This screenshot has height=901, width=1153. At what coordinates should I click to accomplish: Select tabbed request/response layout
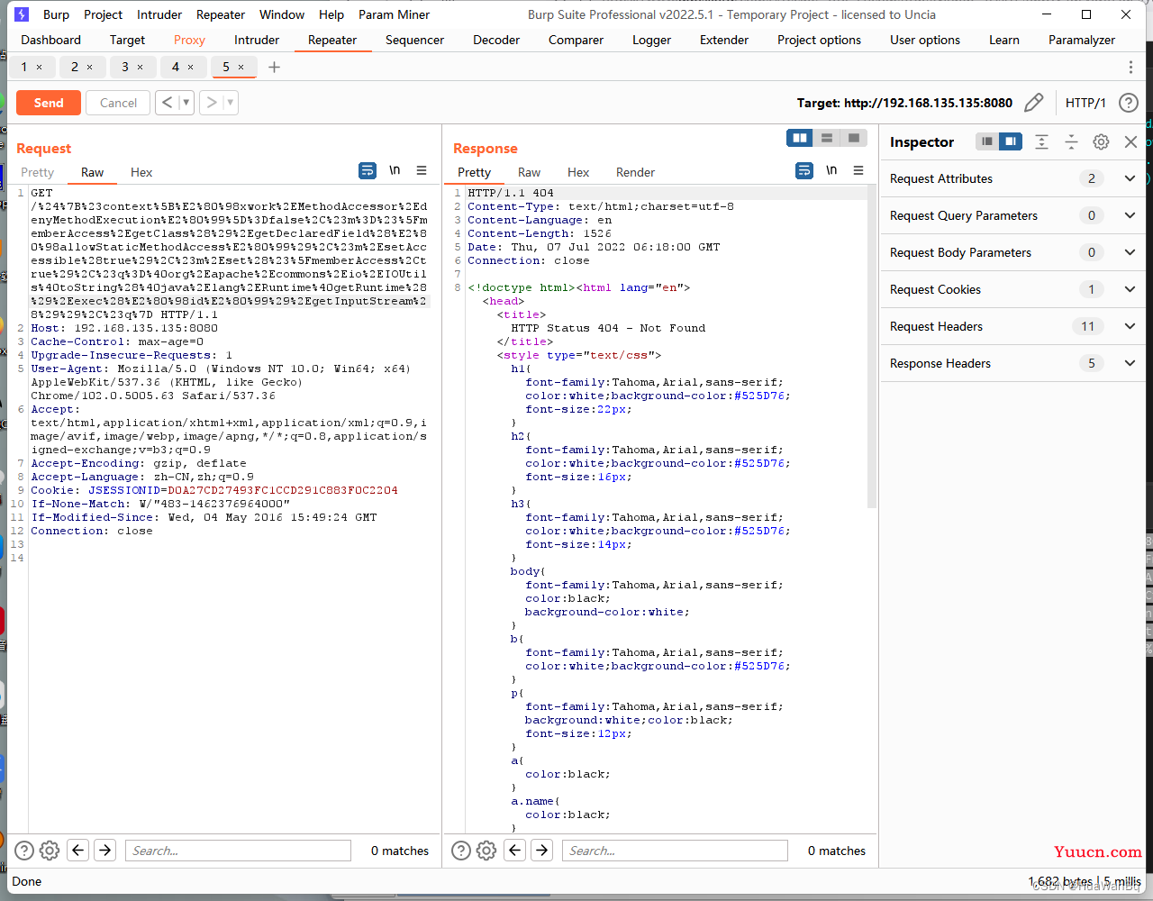[853, 138]
